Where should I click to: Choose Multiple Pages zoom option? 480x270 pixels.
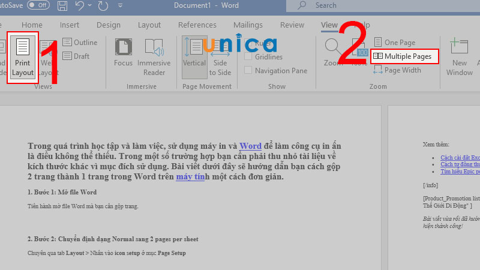click(404, 56)
